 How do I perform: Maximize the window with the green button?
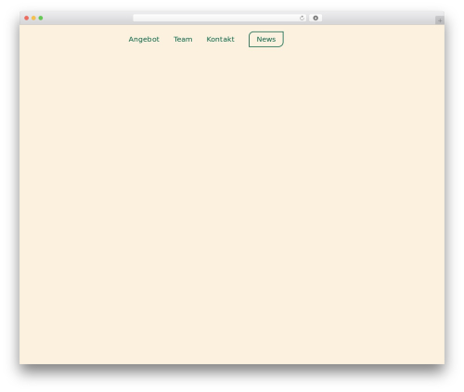tap(41, 18)
